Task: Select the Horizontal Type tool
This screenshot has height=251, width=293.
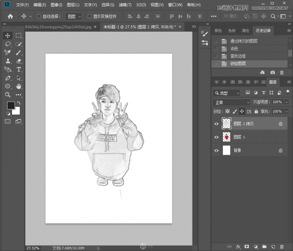Action: 18,70
